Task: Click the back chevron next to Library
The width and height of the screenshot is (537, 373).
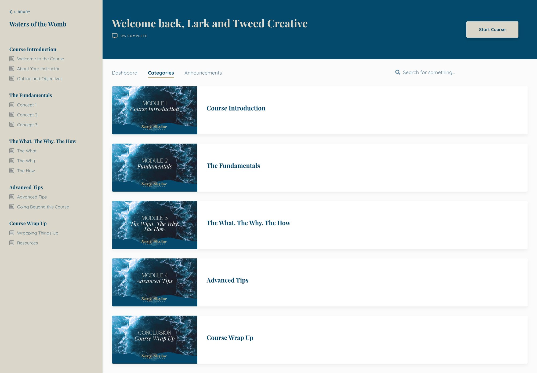Action: click(x=11, y=12)
